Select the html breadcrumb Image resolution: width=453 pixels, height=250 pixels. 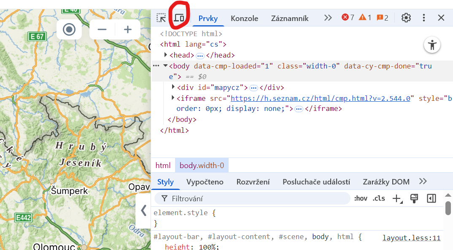click(x=163, y=166)
